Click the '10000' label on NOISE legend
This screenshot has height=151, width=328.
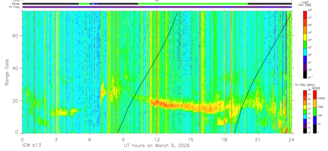point(321,98)
